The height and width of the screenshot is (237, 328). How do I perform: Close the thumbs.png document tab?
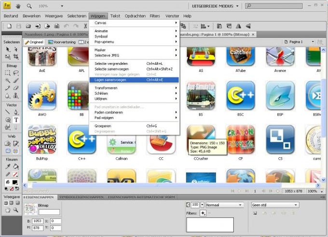[253, 35]
